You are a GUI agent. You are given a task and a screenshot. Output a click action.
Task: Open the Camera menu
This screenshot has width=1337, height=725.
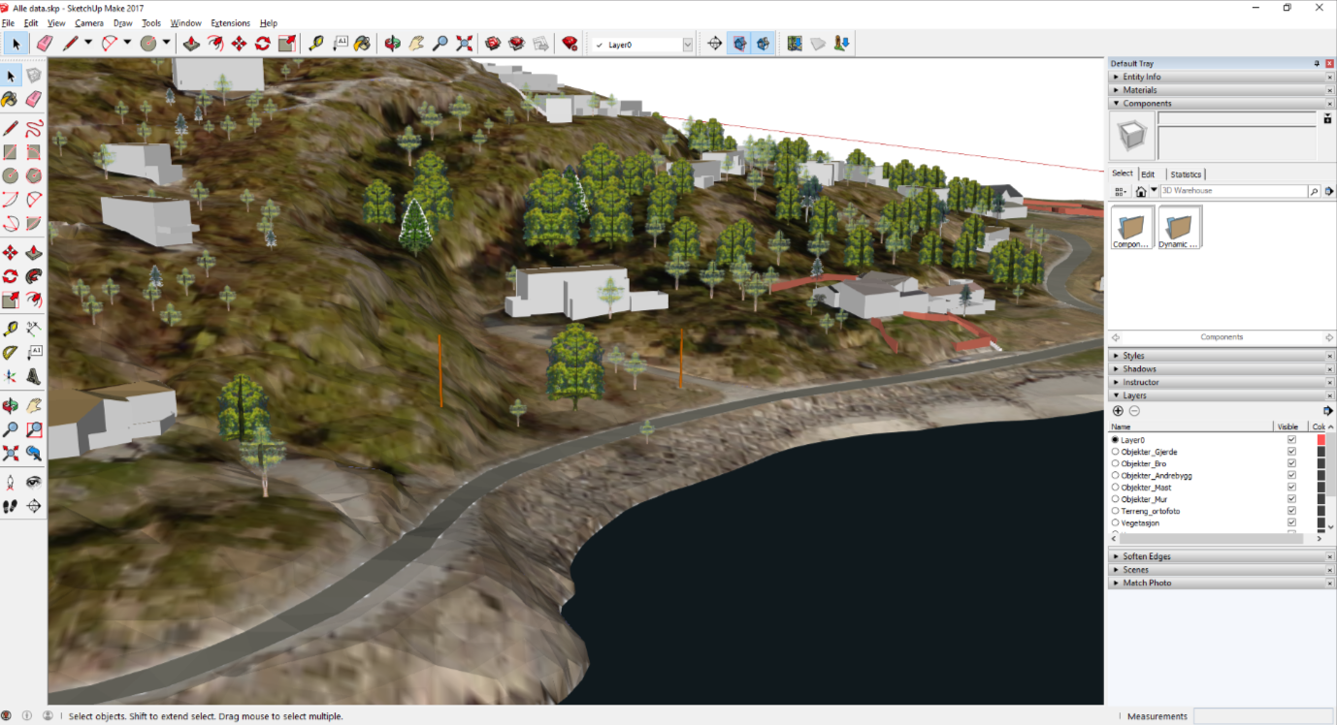[89, 23]
